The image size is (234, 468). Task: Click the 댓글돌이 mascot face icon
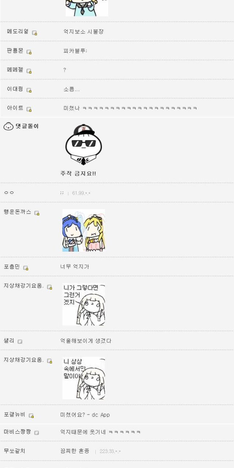(x=8, y=127)
